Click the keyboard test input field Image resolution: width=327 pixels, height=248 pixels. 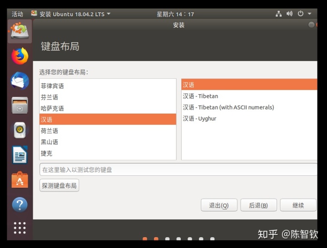pyautogui.click(x=178, y=170)
